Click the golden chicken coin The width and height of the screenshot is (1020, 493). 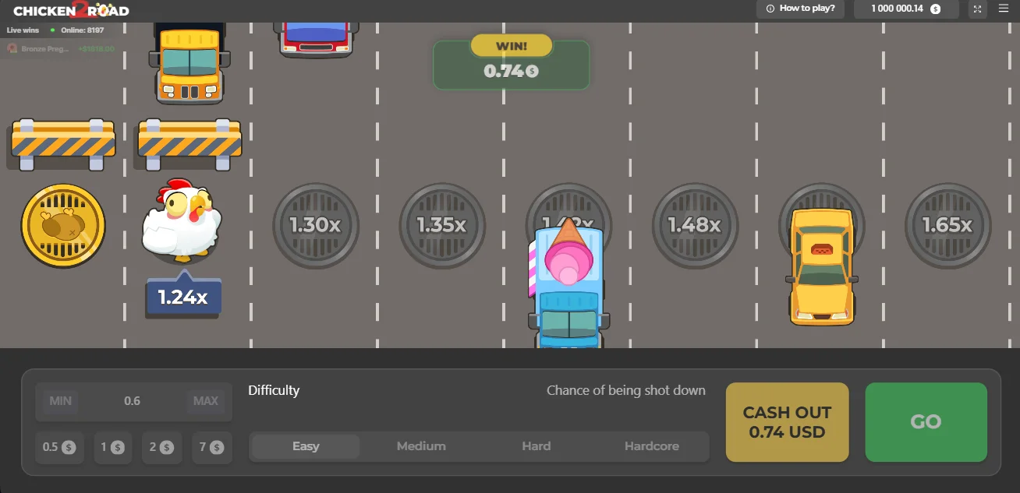(63, 226)
